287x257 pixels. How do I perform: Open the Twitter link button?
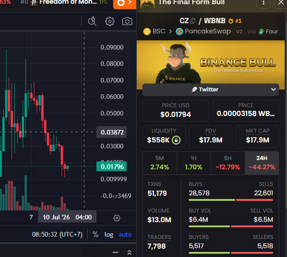[x=205, y=90]
